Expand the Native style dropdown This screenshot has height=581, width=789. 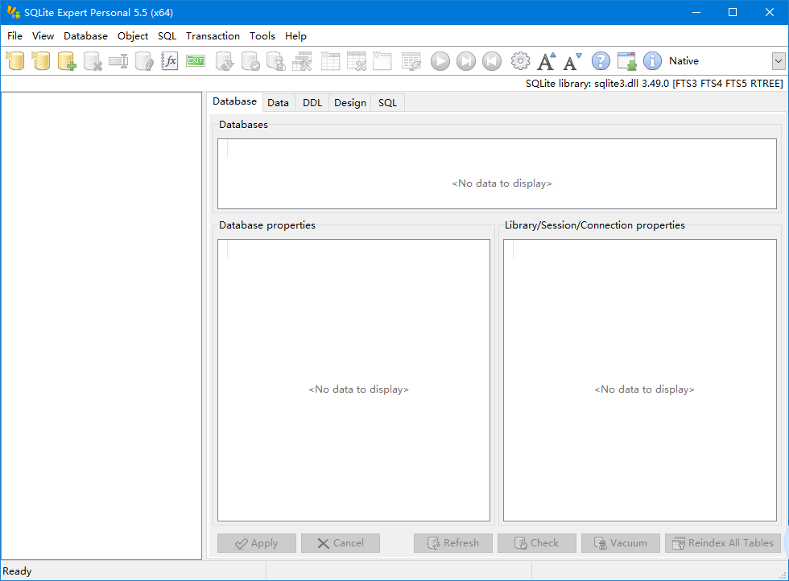click(x=778, y=61)
